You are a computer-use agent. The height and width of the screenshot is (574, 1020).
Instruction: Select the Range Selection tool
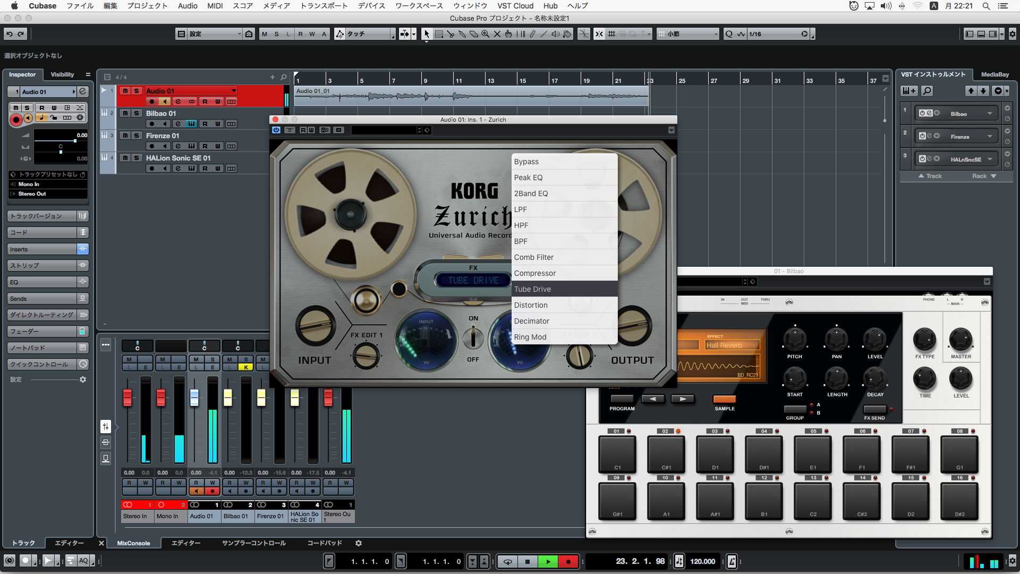pos(439,34)
